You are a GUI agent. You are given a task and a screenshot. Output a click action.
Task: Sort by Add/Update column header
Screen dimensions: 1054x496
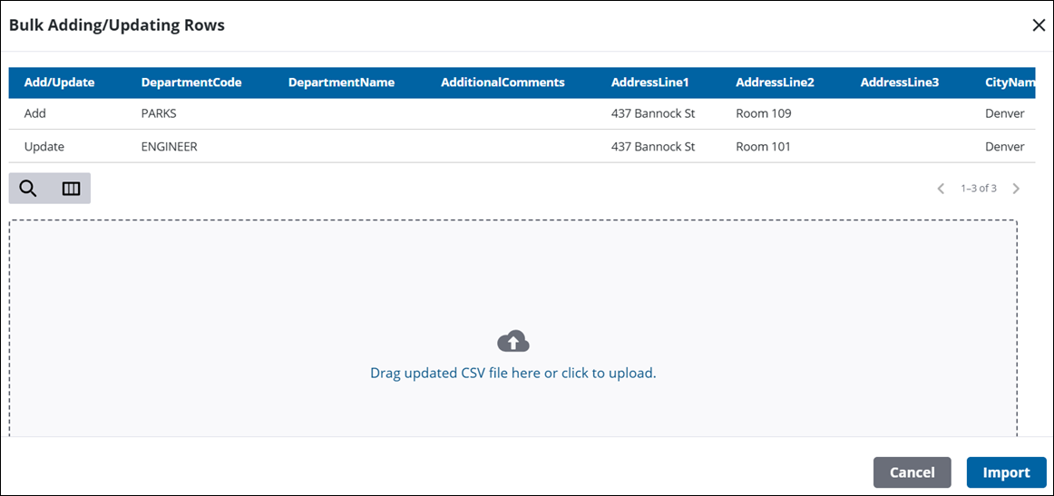(59, 83)
